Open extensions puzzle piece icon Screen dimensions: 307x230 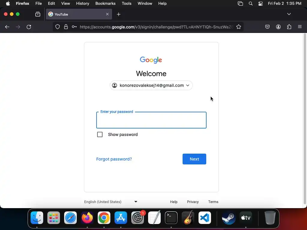tap(289, 27)
